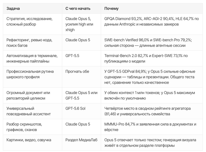Select the 'Профессиональная рутина широкого профиля' cell
206x152 pixels.
pos(32,77)
